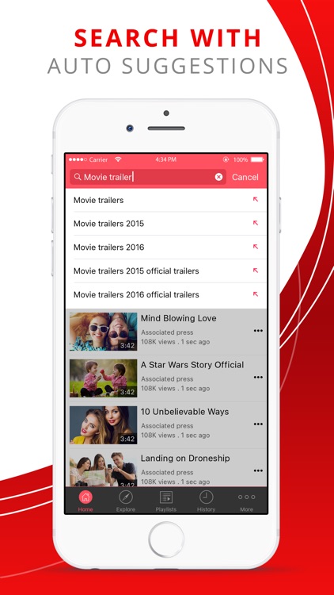Screen dimensions: 334x595
Task: Select the 'Movie trailers 2016' suggestion
Action: tap(166, 247)
